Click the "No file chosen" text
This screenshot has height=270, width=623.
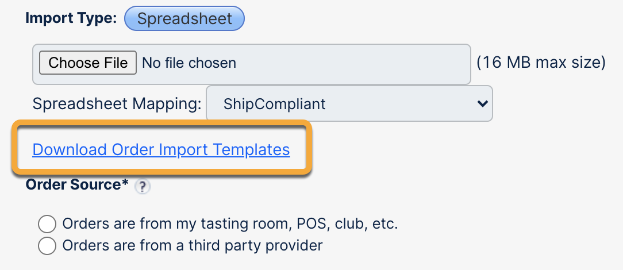tap(189, 63)
